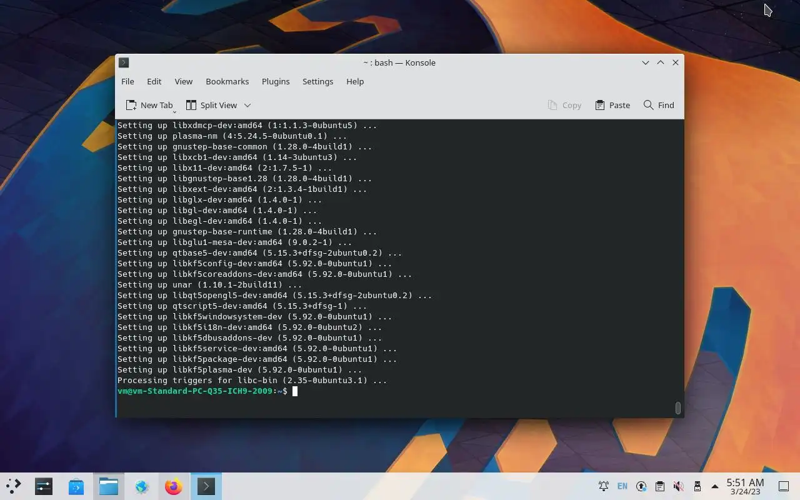
Task: Open the notifications bell tray icon
Action: pos(604,486)
